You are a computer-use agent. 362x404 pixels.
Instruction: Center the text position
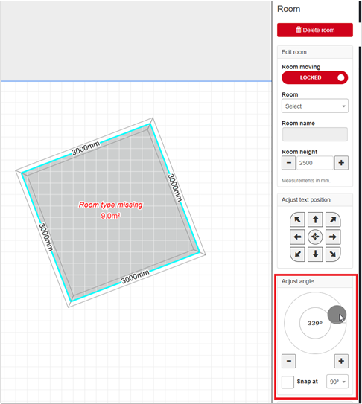tap(315, 237)
